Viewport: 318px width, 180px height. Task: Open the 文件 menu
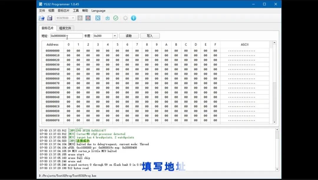42,11
